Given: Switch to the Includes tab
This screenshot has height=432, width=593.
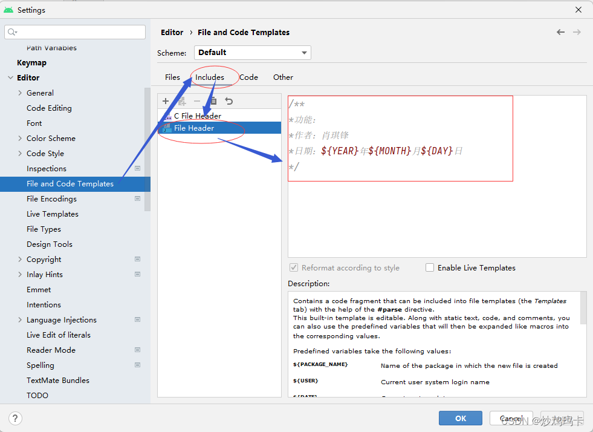Looking at the screenshot, I should [210, 77].
